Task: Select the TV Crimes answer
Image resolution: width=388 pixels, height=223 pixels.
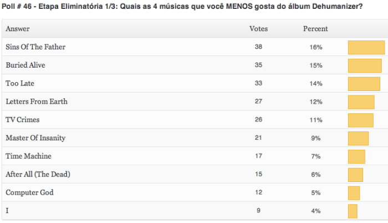Action: coord(23,120)
